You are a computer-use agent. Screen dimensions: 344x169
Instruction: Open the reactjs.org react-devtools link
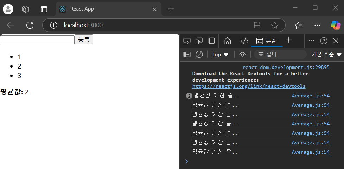[249, 86]
